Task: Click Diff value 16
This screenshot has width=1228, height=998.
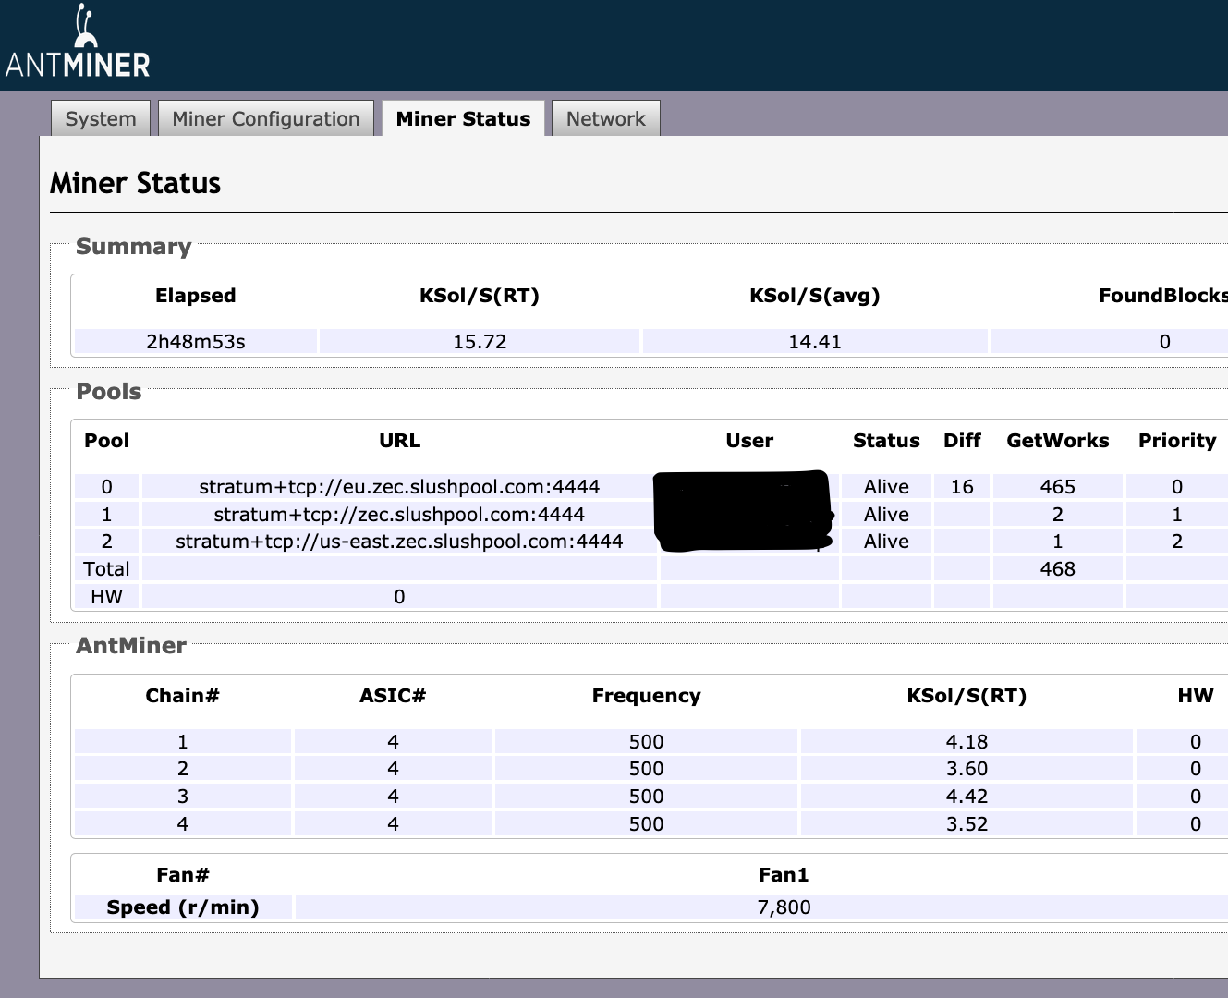Action: [x=962, y=486]
